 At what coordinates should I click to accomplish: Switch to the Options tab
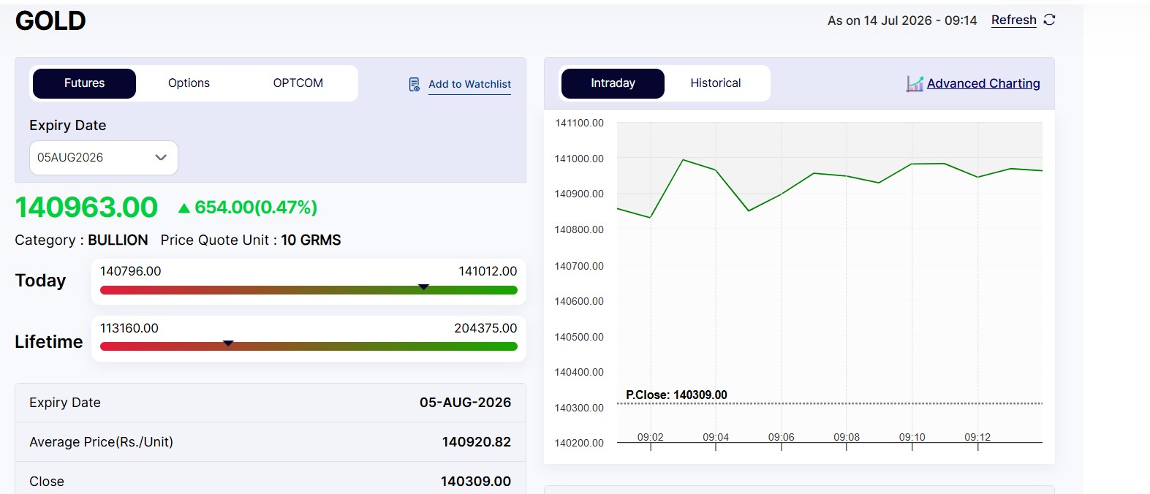pyautogui.click(x=189, y=83)
